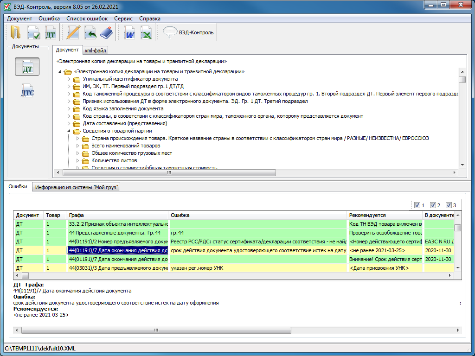Export to Word using toolbar icon

(129, 32)
